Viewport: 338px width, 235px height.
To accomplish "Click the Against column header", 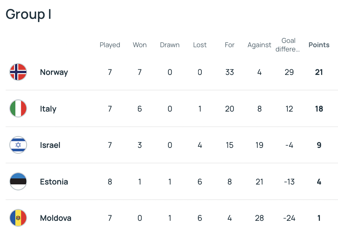I will [x=259, y=45].
